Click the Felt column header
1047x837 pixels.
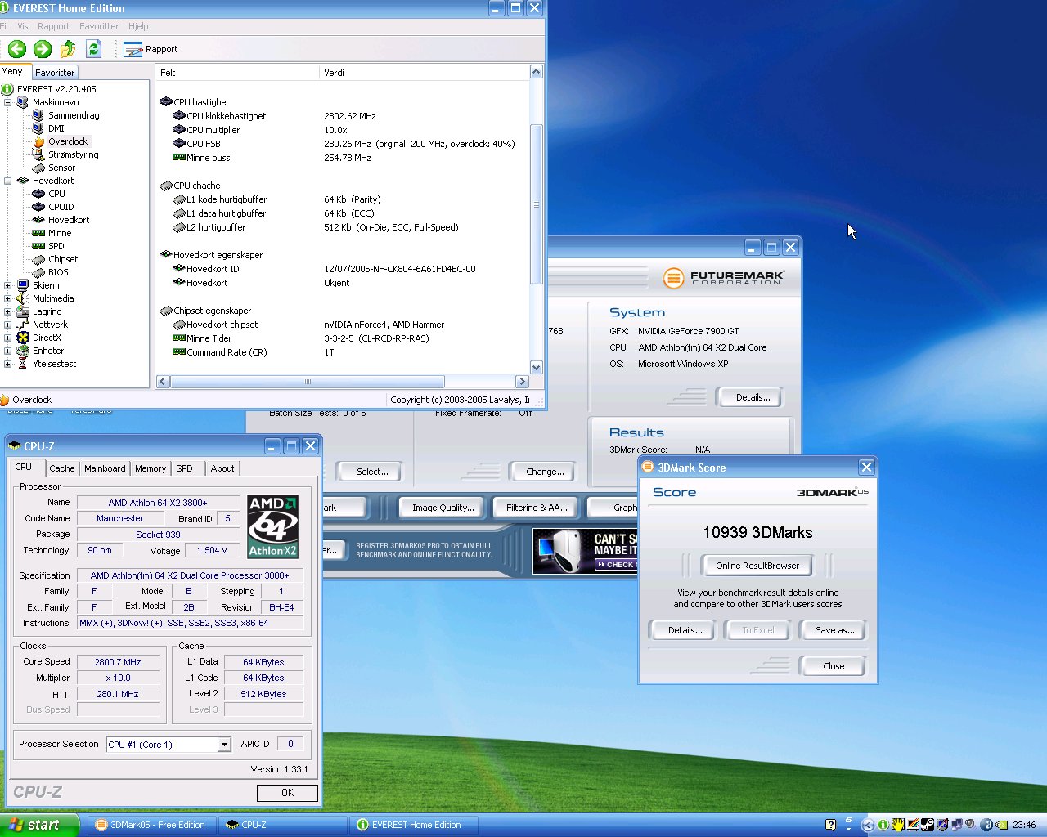pyautogui.click(x=237, y=73)
